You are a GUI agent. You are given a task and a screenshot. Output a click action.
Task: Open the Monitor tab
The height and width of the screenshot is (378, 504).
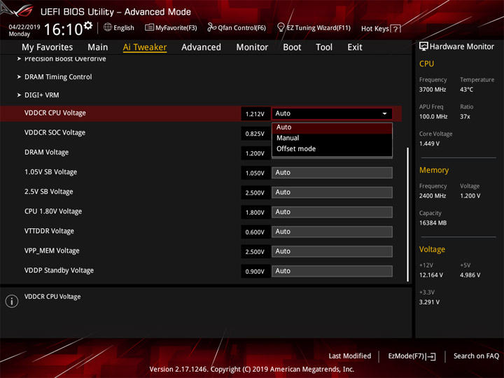pos(252,48)
